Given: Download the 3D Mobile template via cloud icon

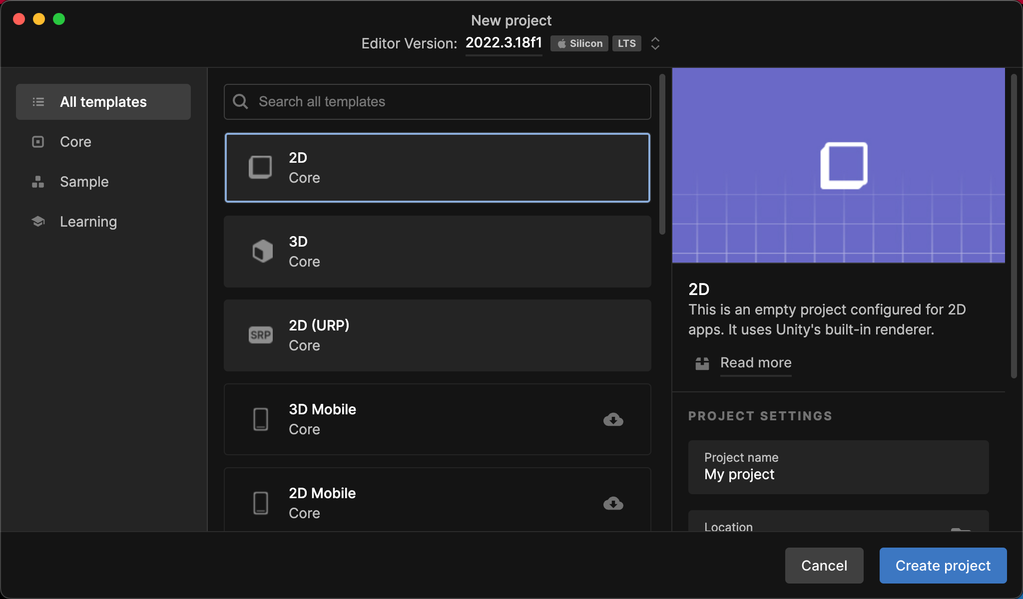Looking at the screenshot, I should click(x=613, y=419).
